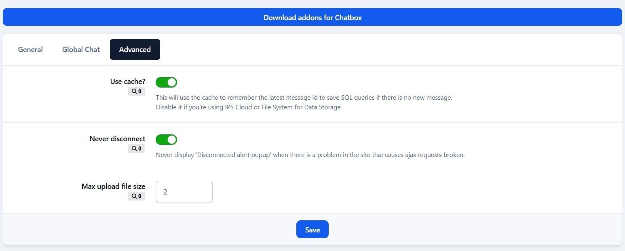Viewport: 625px width, 251px height.
Task: Click the Disconnected alert popup description
Action: 310,155
